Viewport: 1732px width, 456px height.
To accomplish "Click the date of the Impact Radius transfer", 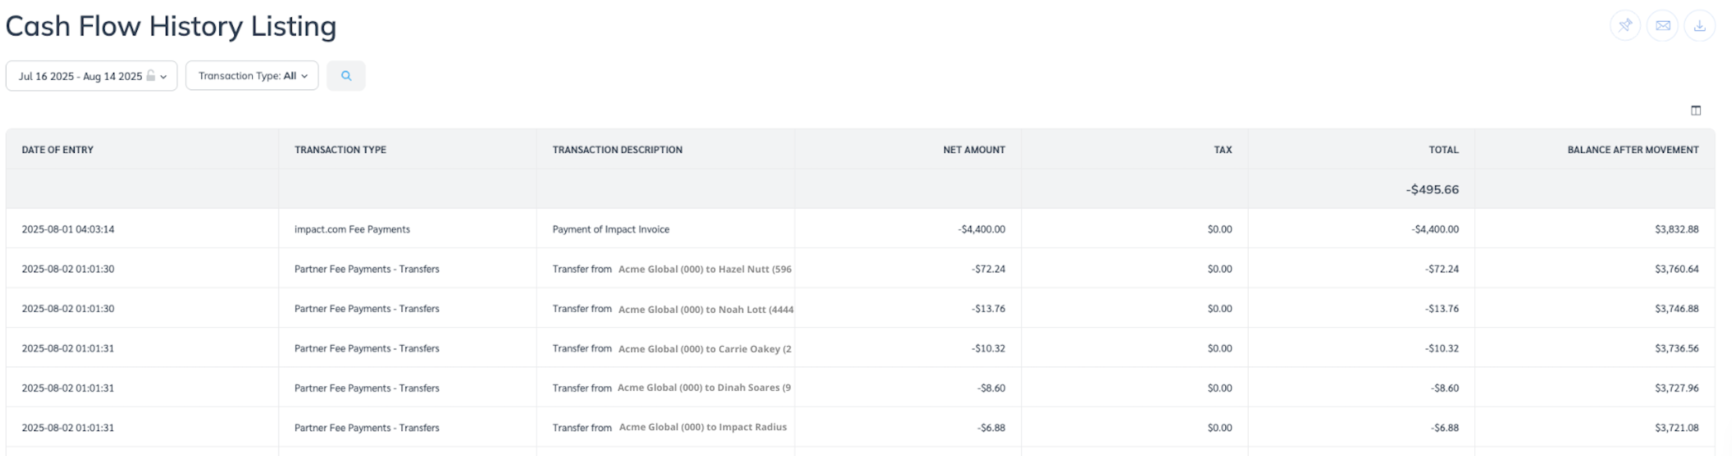I will click(x=68, y=427).
